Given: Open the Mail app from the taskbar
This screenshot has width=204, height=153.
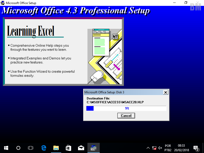Looking at the screenshot, I should pyautogui.click(x=81, y=148).
